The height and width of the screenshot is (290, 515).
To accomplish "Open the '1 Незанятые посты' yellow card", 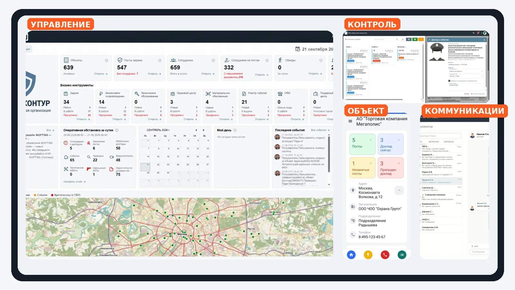I will 362,168.
